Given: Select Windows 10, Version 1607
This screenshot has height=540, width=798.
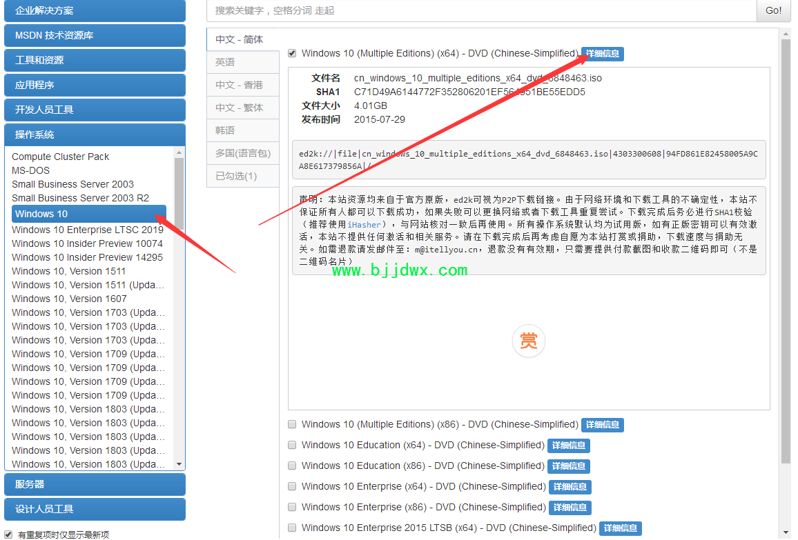Looking at the screenshot, I should click(69, 299).
